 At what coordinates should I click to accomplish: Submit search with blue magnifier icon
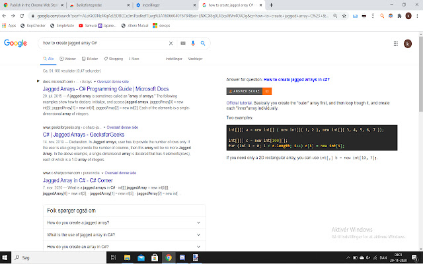pyautogui.click(x=203, y=43)
